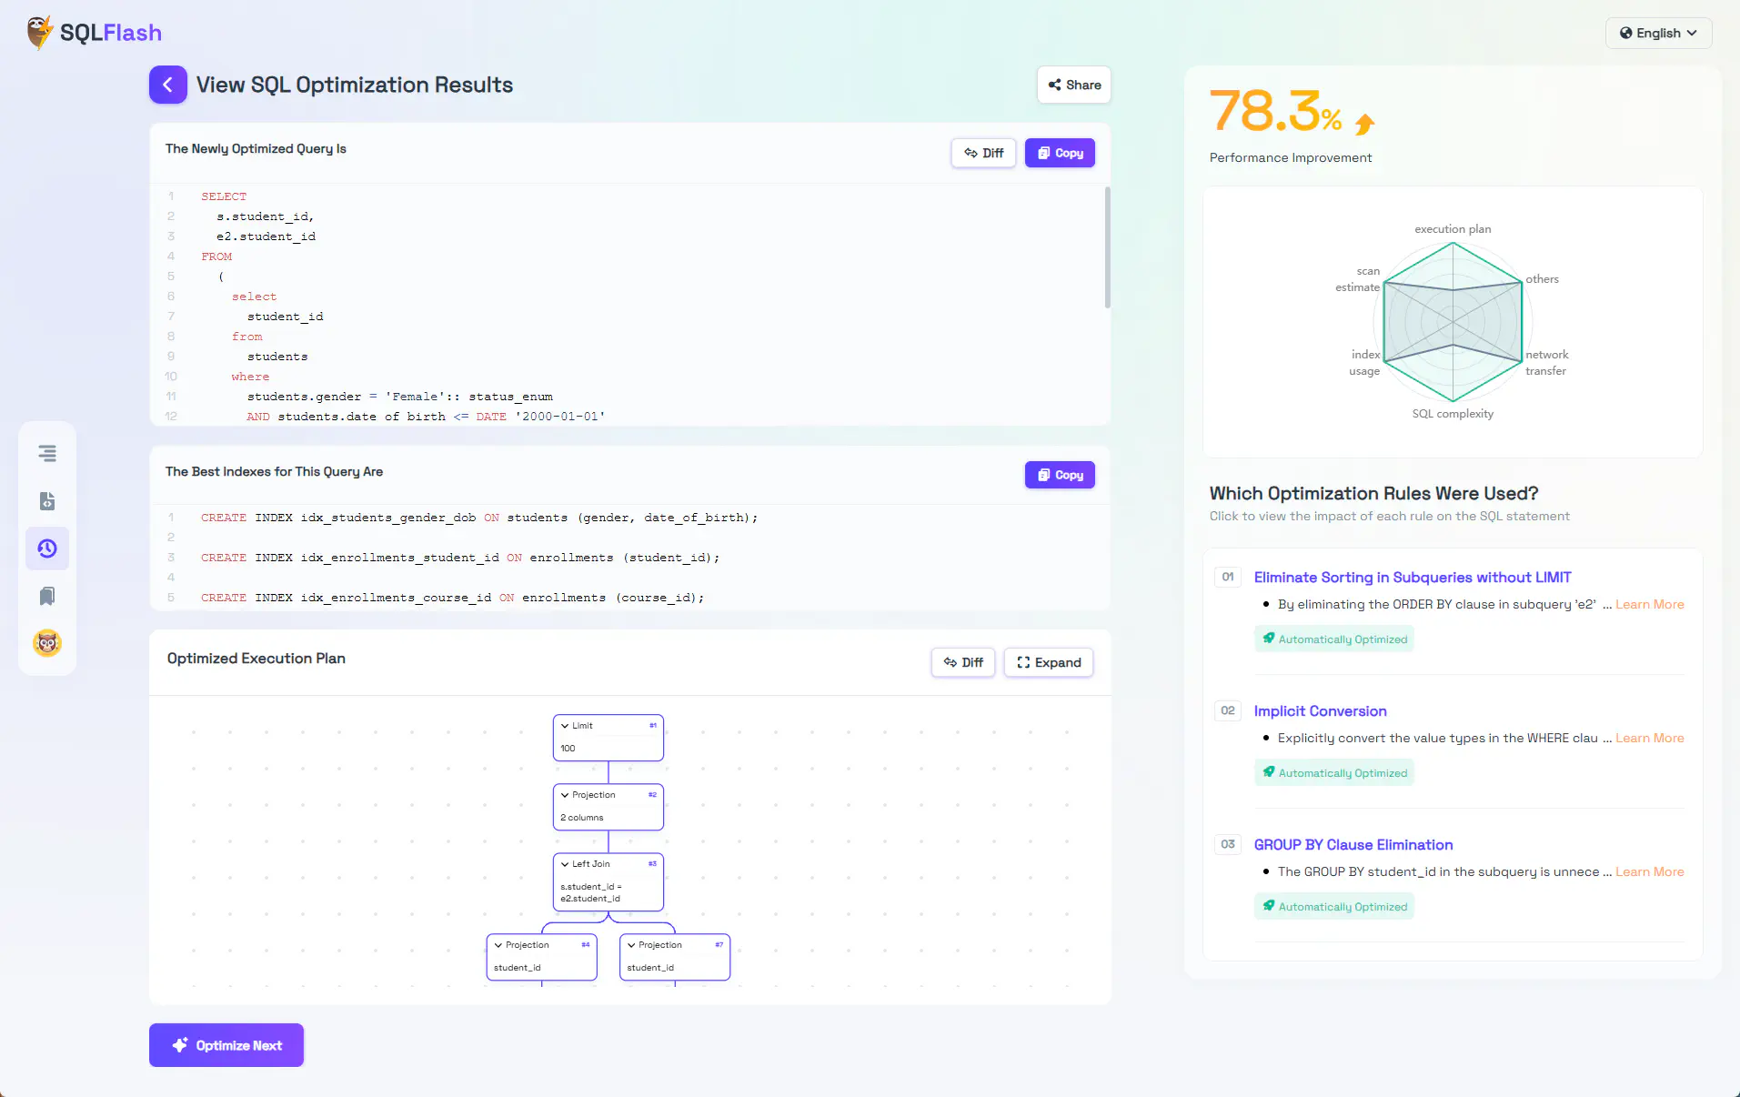Open the English language dropdown

(x=1658, y=33)
